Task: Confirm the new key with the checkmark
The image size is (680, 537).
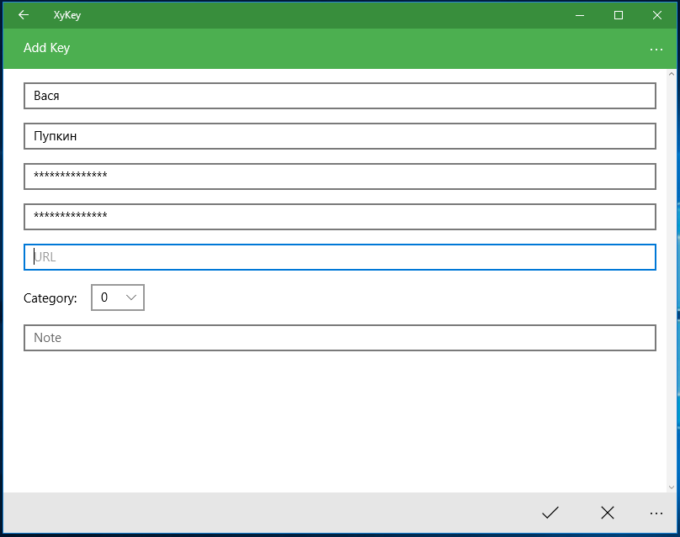Action: [x=550, y=513]
